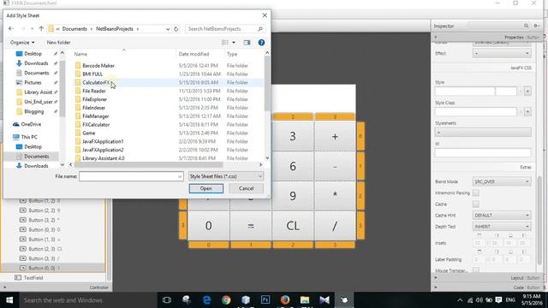Open Task View on taskbar

coord(167,300)
